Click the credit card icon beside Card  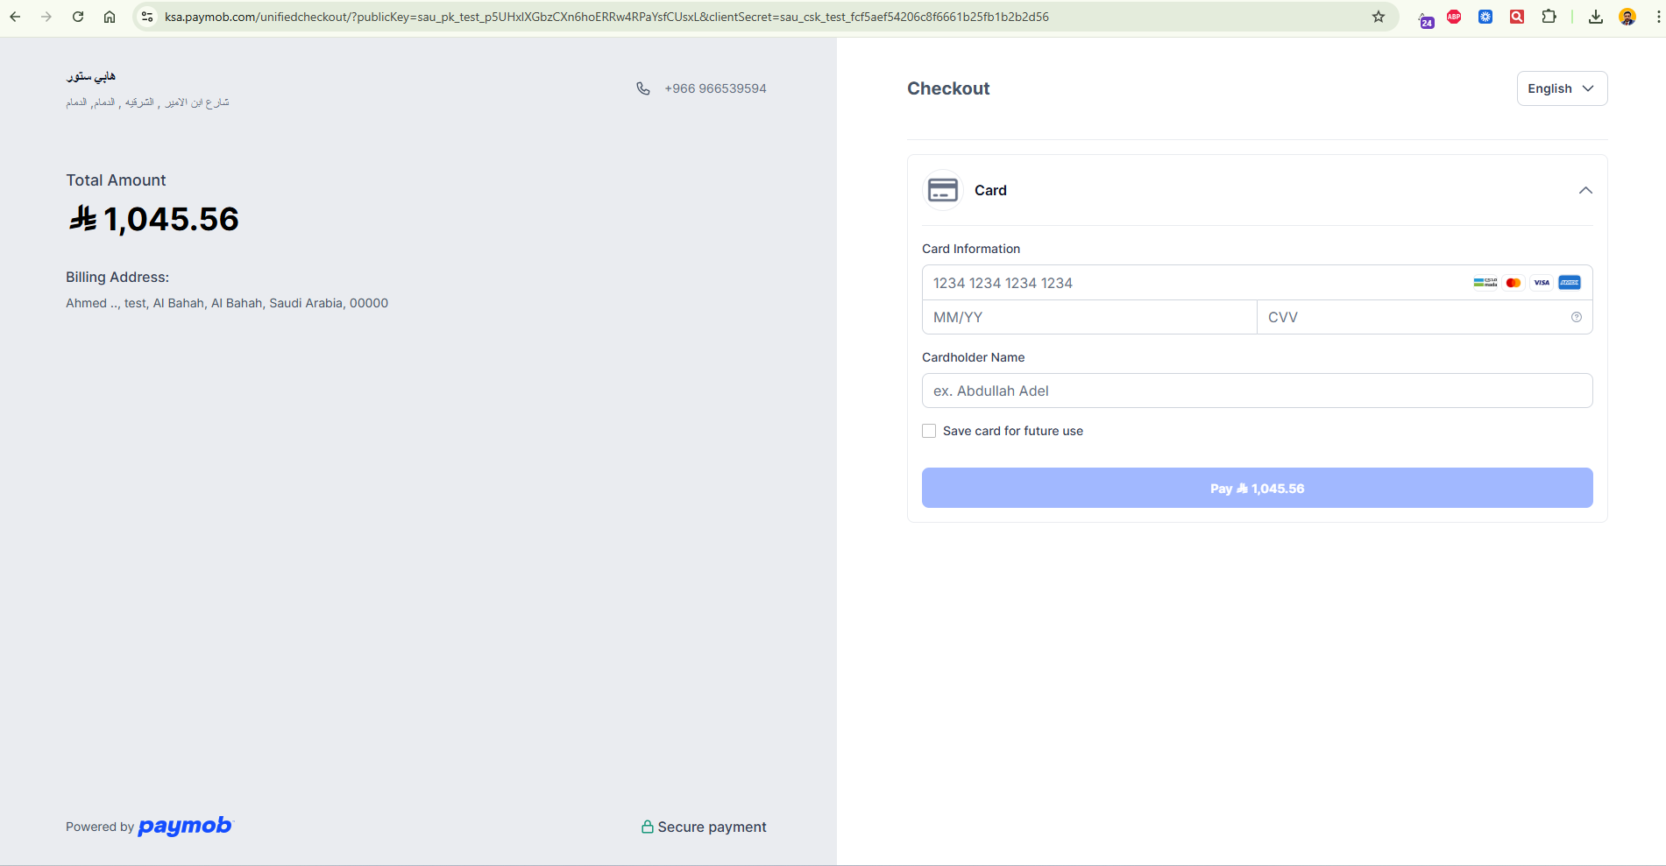point(942,190)
